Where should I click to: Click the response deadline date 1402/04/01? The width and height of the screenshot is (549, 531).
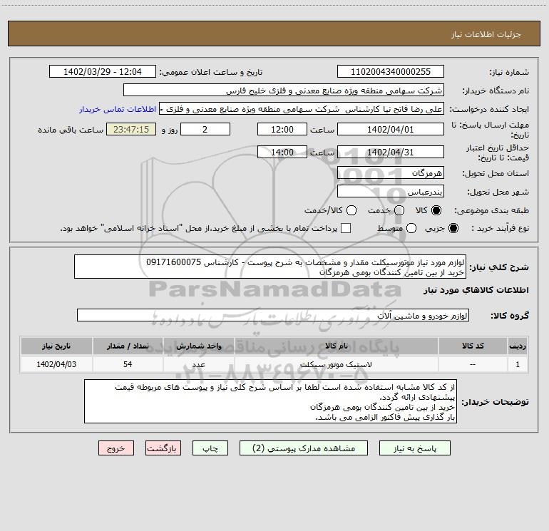point(391,130)
